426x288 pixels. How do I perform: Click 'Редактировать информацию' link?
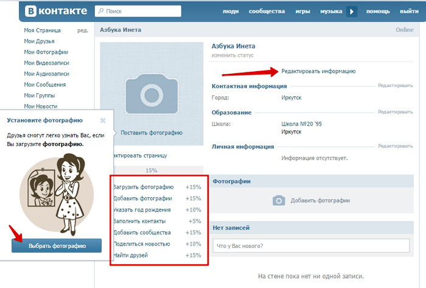tap(318, 71)
